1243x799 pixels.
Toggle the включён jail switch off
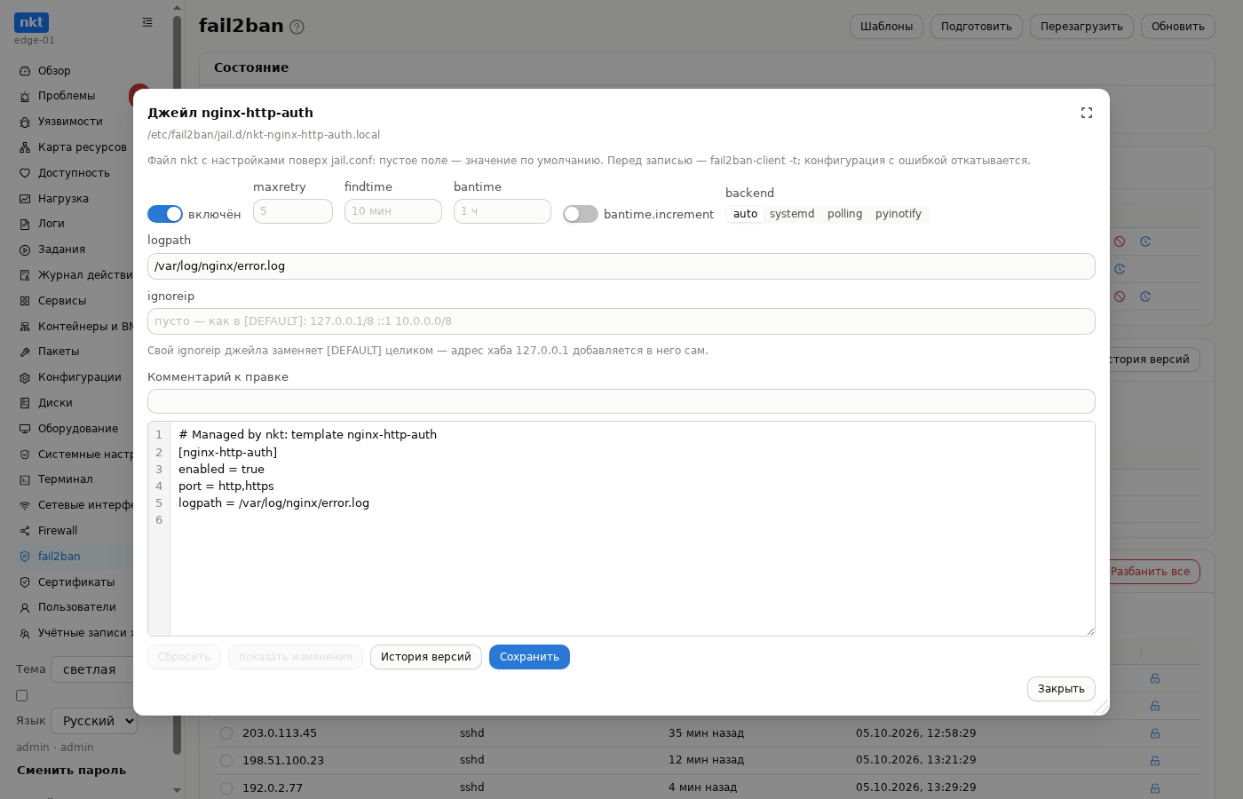(165, 214)
